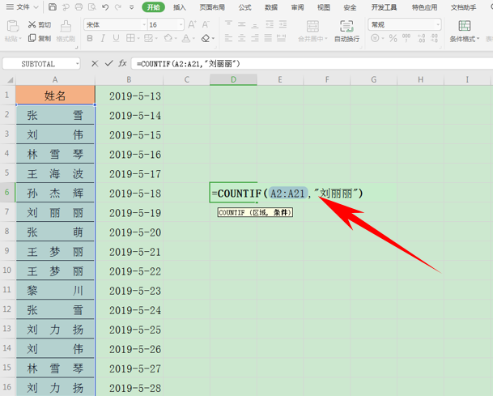This screenshot has width=493, height=396.
Task: Decrease decimal places icon
Action: (434, 38)
